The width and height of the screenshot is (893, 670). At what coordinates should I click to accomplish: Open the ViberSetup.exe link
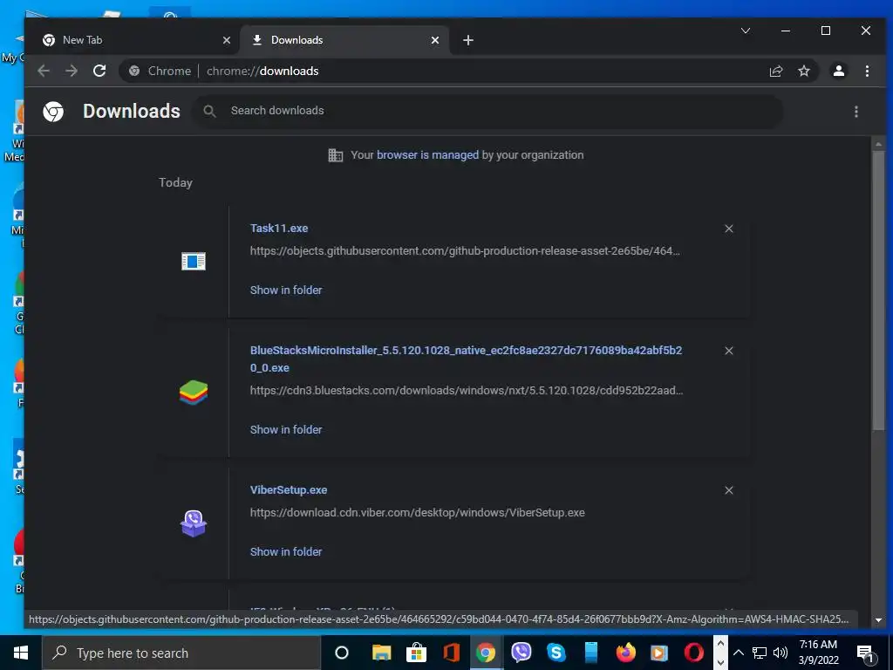(x=289, y=490)
